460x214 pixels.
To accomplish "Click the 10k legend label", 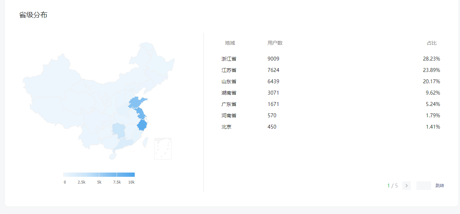I will 131,182.
